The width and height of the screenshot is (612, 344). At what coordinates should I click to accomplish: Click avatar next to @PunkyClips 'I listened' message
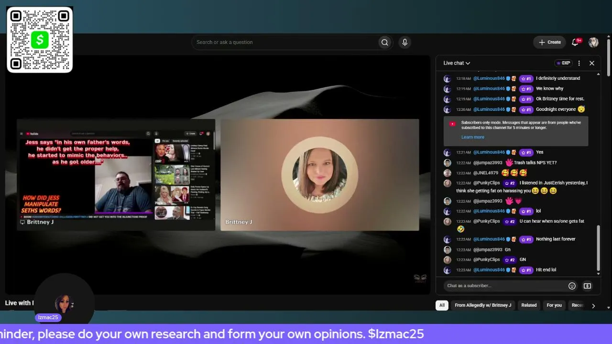(x=447, y=183)
